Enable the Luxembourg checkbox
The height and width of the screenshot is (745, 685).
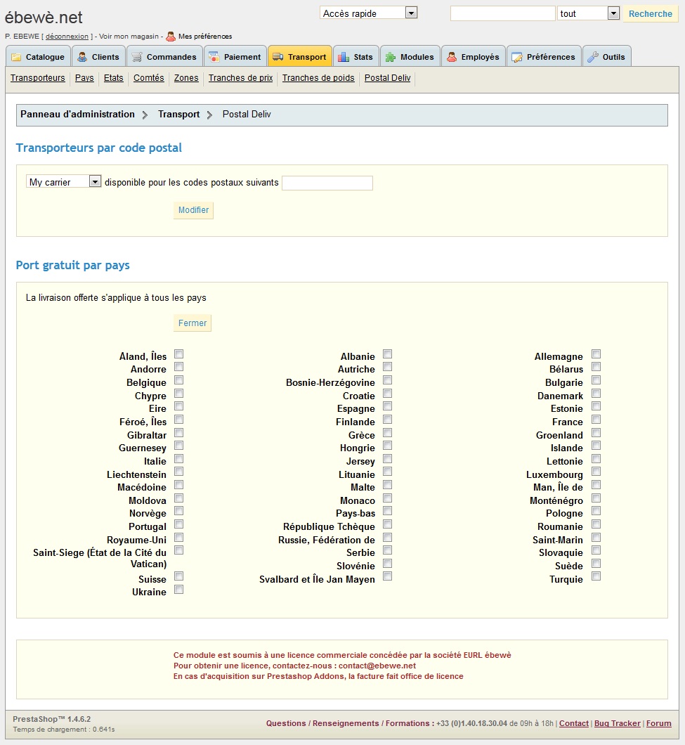point(596,472)
